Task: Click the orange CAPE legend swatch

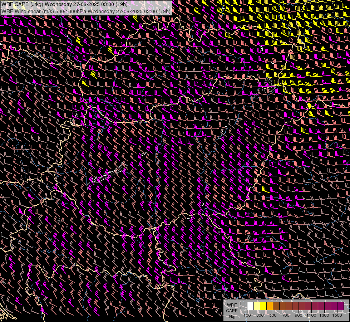Action: 270,306
